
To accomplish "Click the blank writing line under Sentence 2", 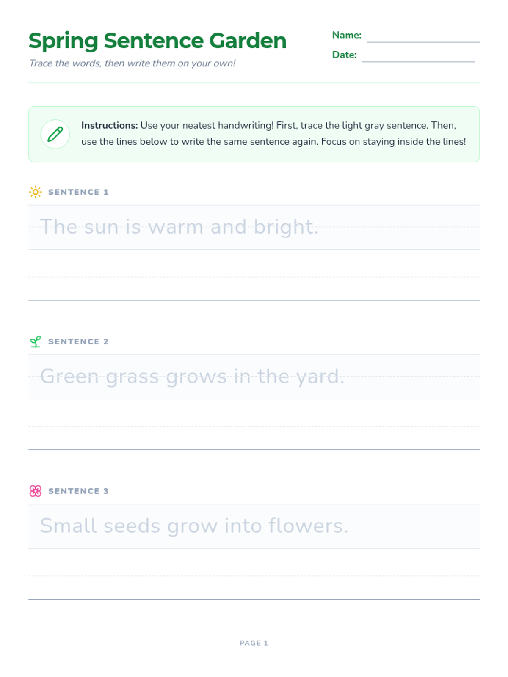I will click(254, 425).
